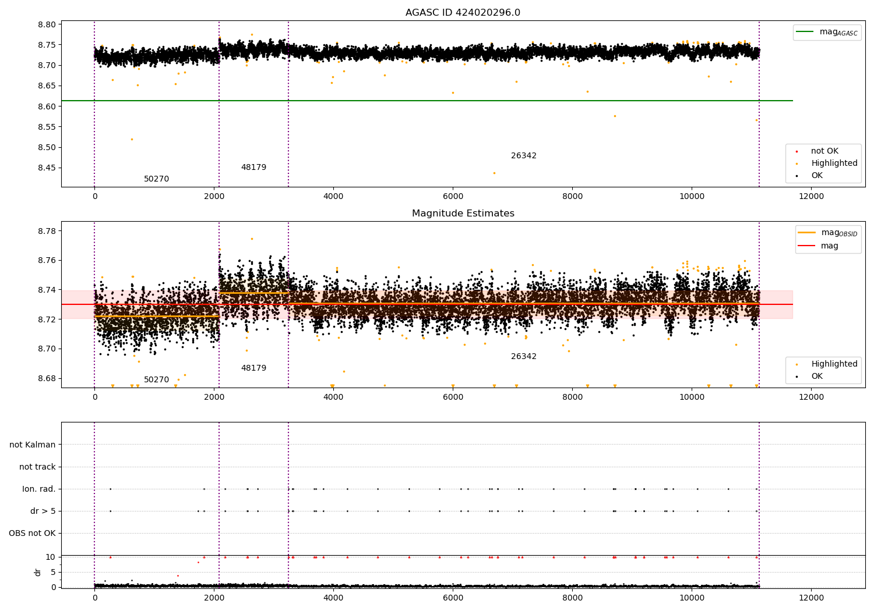Click the '5' tick on the dr axis
Viewport: 874px width, 611px height.
click(x=53, y=573)
